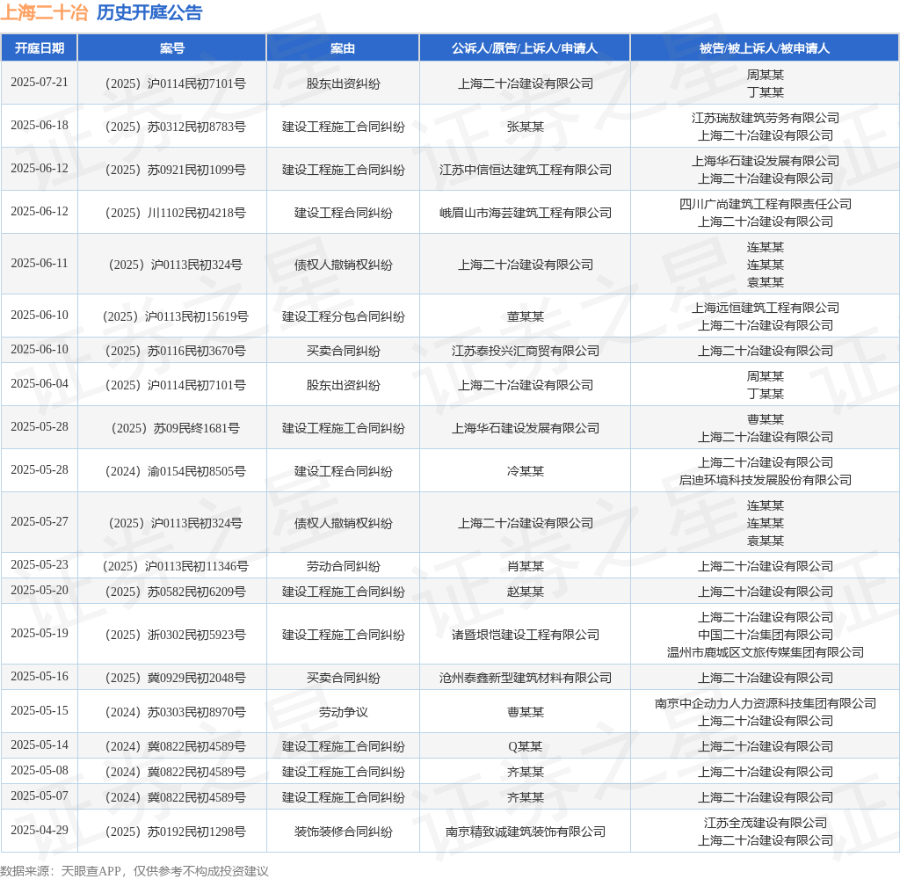Screen dimensions: 900x879
Task: Click cause 劳动争议
Action: coord(344,713)
